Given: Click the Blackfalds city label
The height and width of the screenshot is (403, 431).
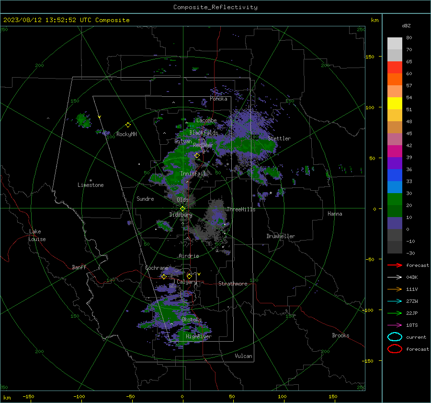Looking at the screenshot, I should [204, 133].
